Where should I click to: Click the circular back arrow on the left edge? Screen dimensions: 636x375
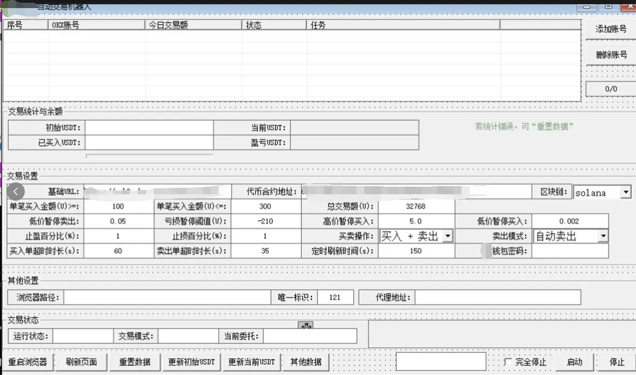pos(16,192)
